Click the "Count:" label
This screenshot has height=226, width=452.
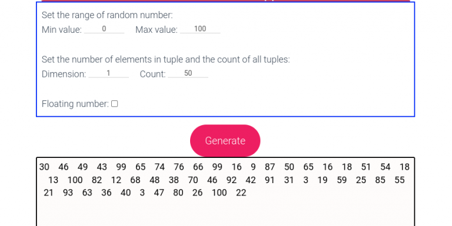(153, 74)
